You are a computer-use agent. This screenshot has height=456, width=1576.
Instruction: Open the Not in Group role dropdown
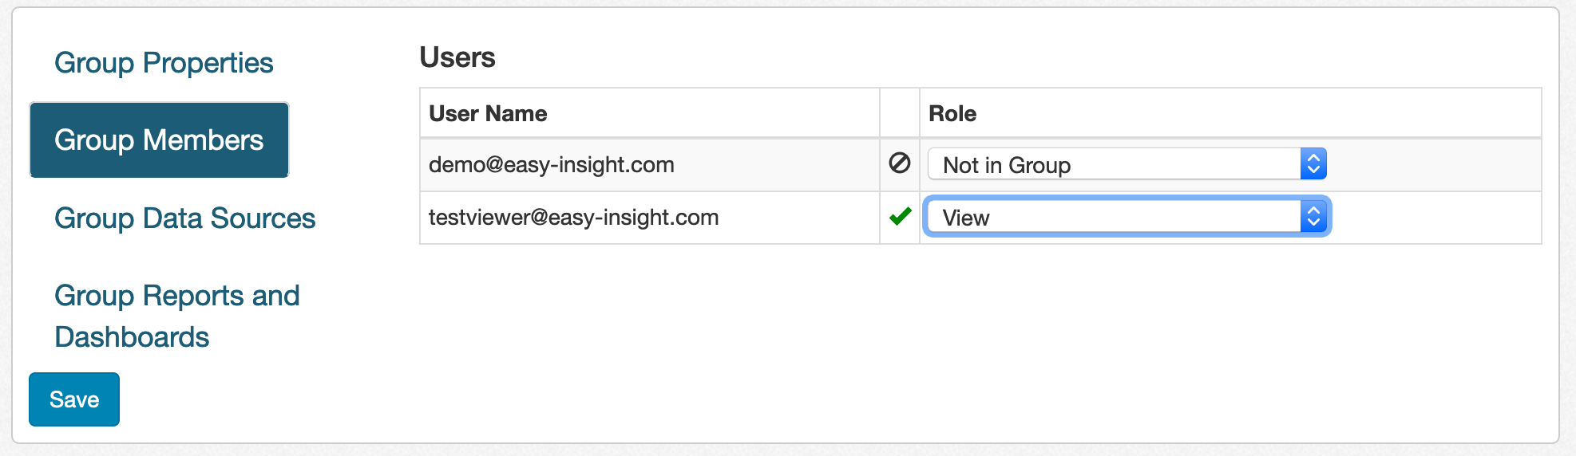[1115, 164]
